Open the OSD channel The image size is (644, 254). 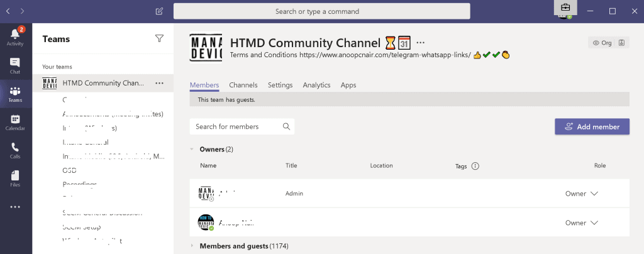point(69,170)
